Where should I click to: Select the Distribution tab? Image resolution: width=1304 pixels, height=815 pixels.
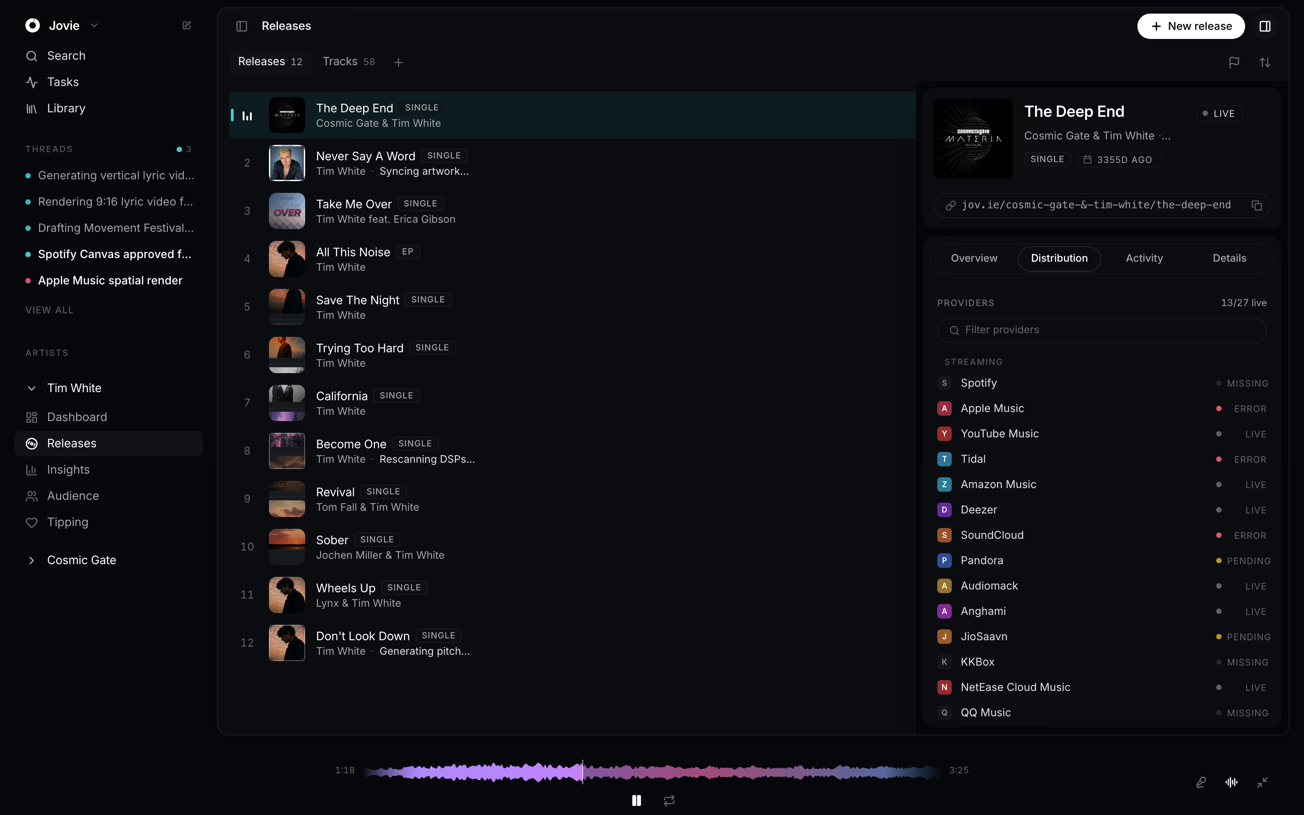pos(1059,259)
